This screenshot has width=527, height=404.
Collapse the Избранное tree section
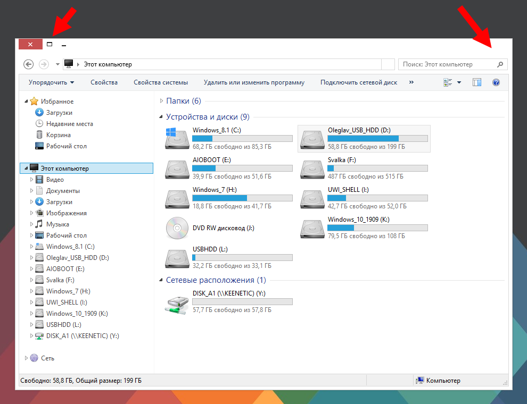(x=26, y=102)
